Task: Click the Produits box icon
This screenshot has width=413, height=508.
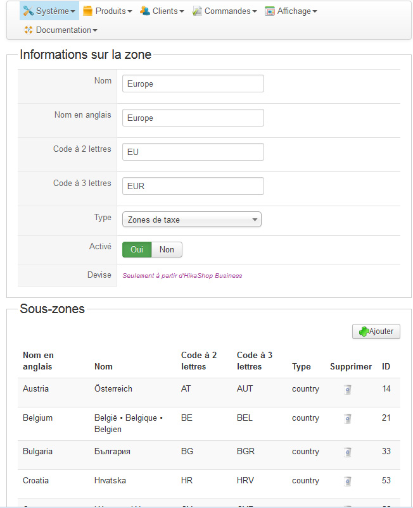Action: (x=87, y=11)
